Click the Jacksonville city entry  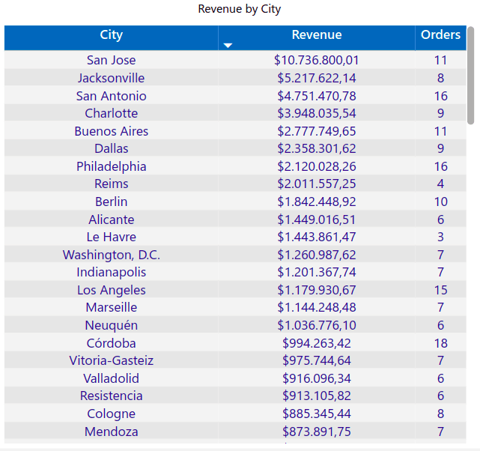pos(111,78)
